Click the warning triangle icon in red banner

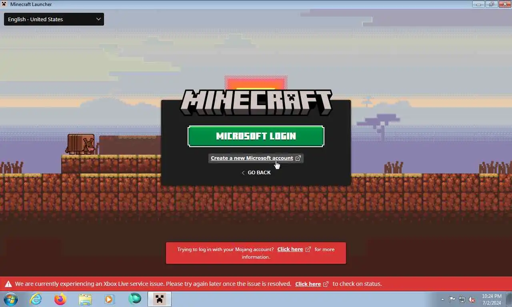point(8,284)
